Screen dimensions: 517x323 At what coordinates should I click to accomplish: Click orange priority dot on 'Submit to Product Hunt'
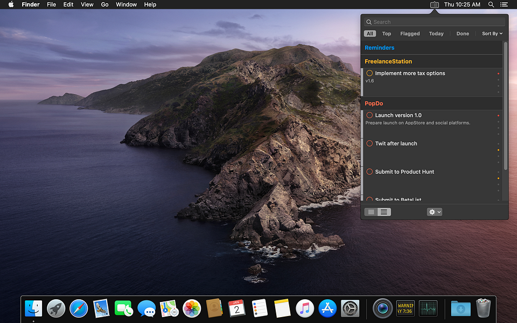click(x=498, y=178)
